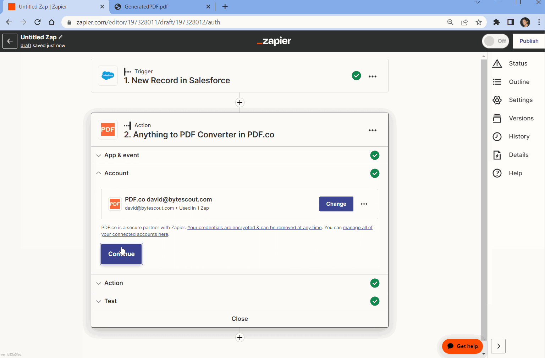Expand the Test section
Image resolution: width=545 pixels, height=358 pixels.
[x=111, y=301]
